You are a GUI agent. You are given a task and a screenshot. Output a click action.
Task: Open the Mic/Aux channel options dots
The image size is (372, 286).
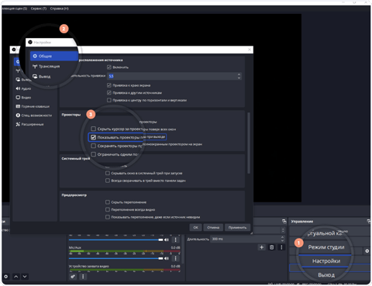click(x=176, y=258)
